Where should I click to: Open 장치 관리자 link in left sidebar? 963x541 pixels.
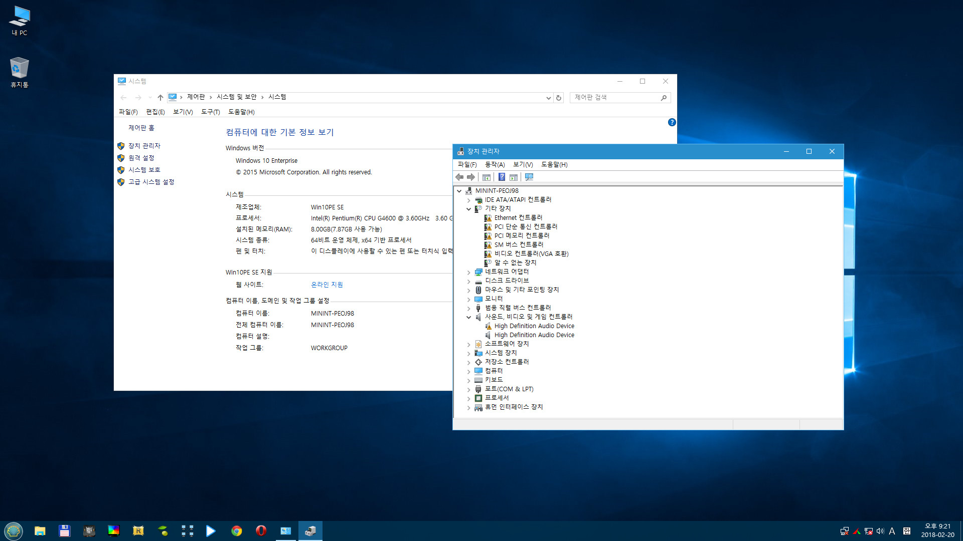click(x=144, y=146)
